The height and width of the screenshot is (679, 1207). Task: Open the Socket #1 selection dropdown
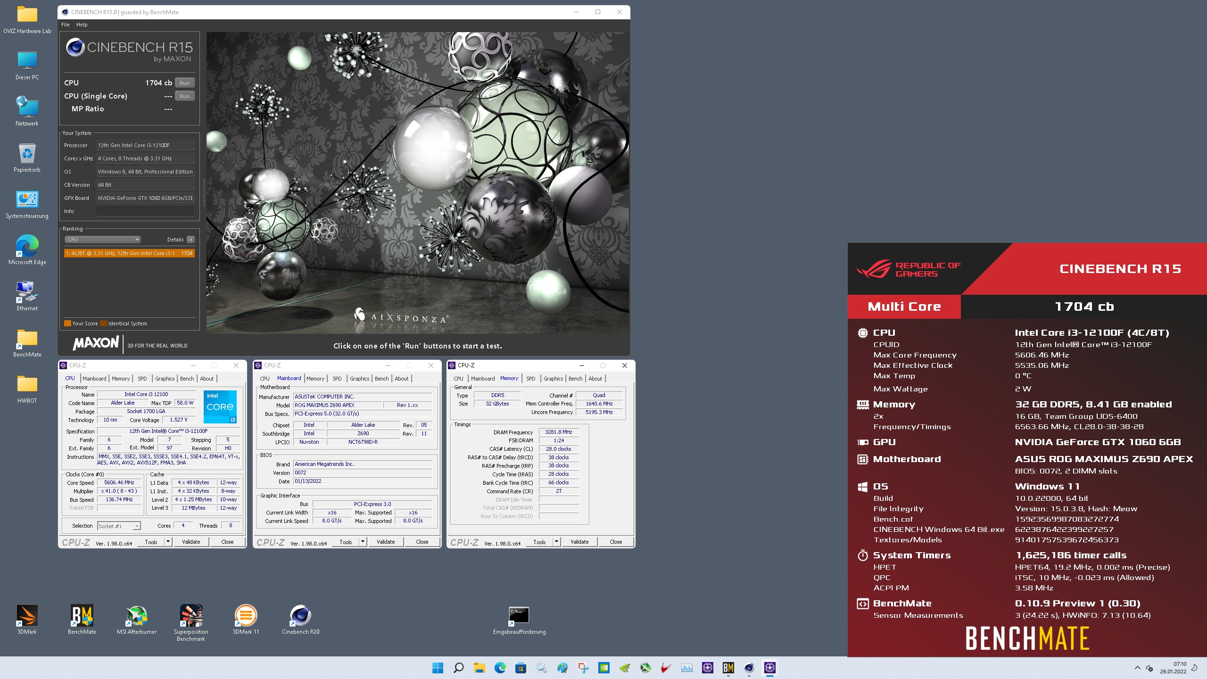(x=119, y=526)
